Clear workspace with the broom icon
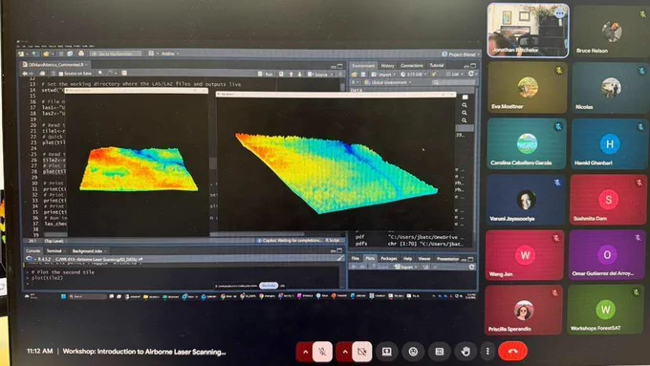This screenshot has width=650, height=366. pos(433,75)
